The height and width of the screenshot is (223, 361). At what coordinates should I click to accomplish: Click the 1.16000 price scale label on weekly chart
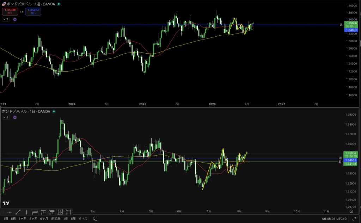tap(351, 95)
